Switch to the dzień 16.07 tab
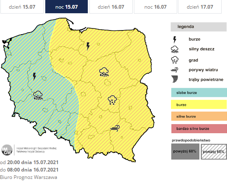The image size is (227, 181). 111,7
